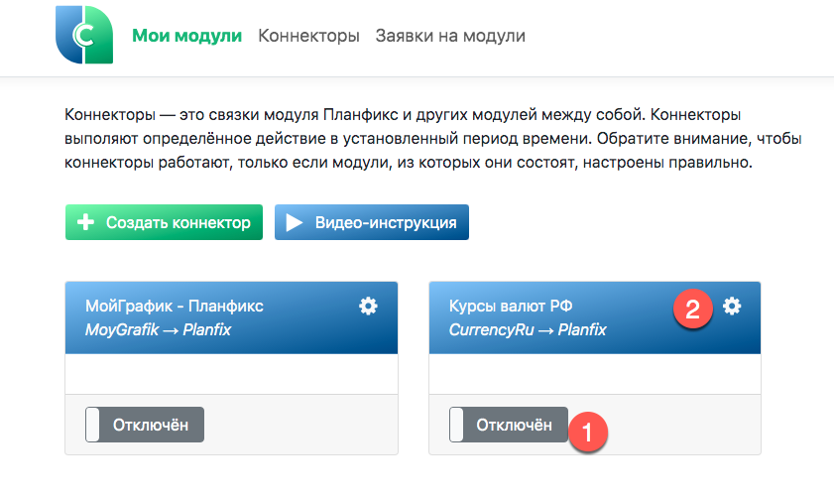Open settings gear for МойГрафик - Планфикс
This screenshot has width=834, height=498.
click(x=368, y=307)
